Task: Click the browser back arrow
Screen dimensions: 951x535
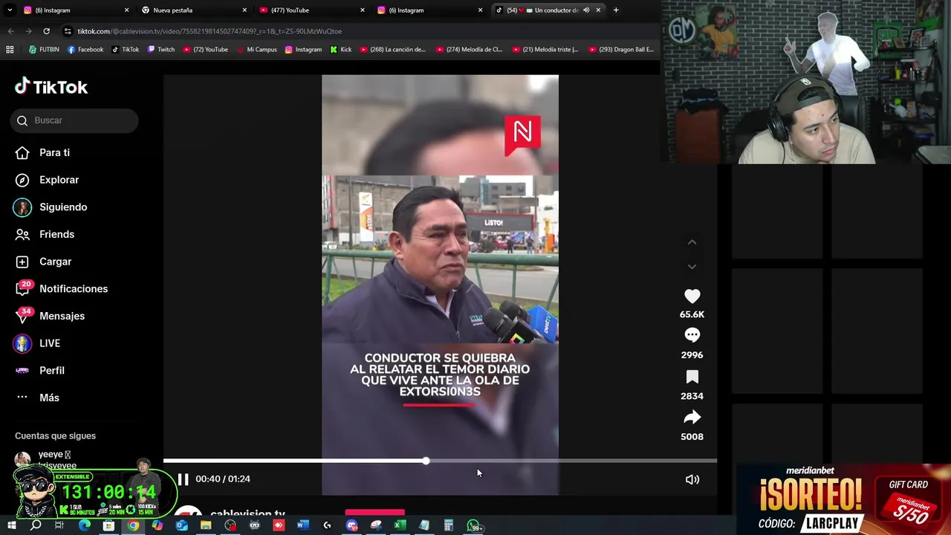Action: [10, 31]
